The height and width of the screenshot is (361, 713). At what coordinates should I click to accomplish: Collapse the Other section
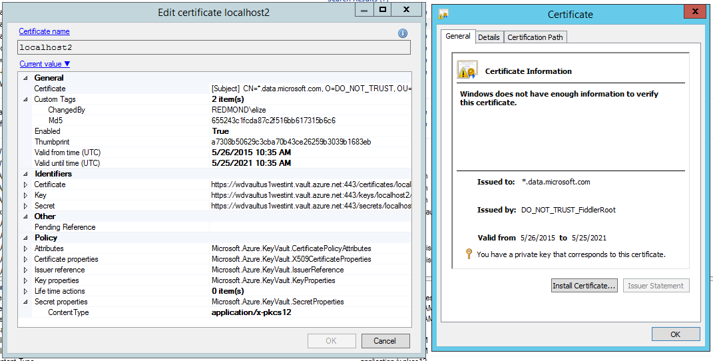(x=25, y=216)
